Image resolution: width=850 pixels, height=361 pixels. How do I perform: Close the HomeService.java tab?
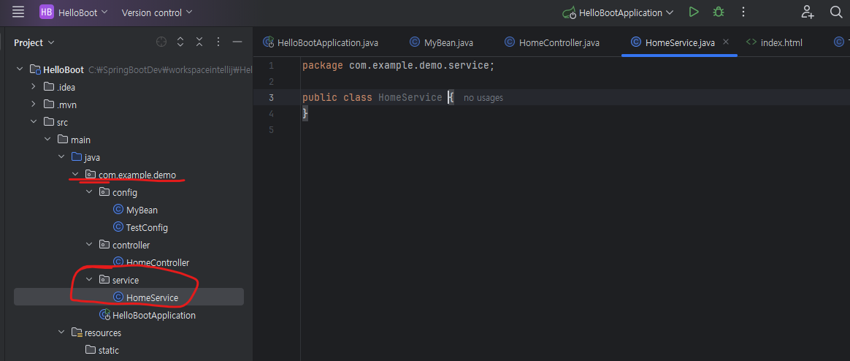tap(727, 42)
